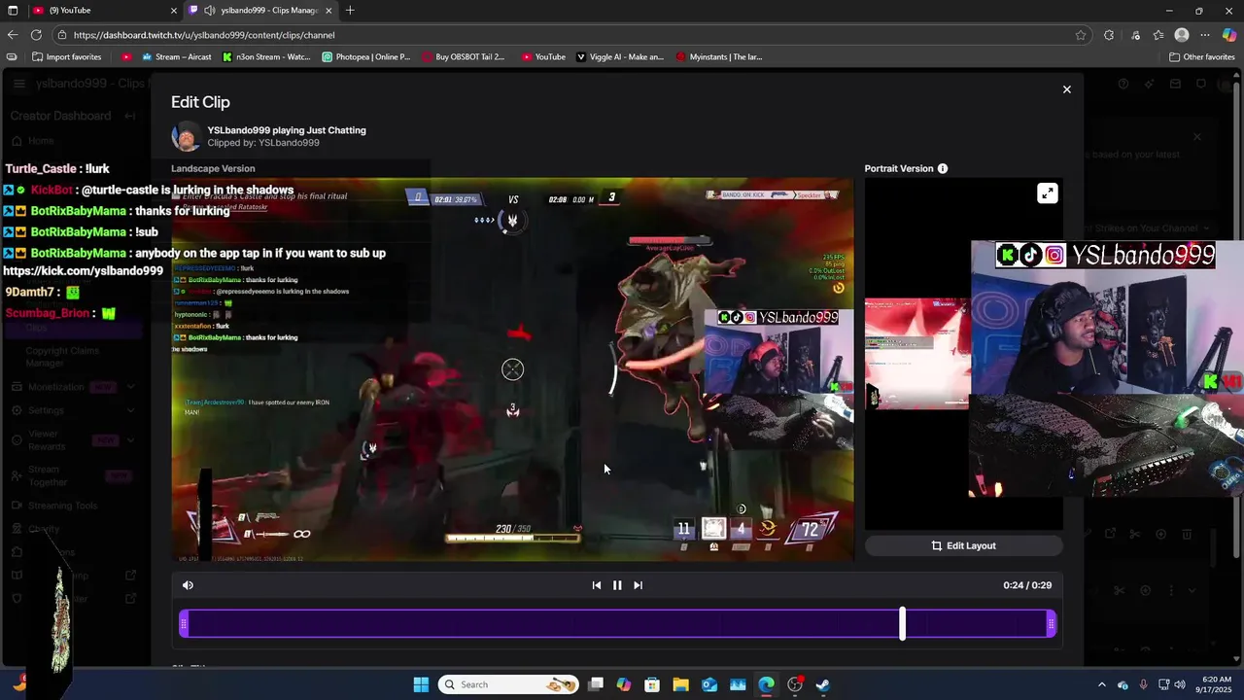Click the Portrait Version info icon

[x=942, y=168]
